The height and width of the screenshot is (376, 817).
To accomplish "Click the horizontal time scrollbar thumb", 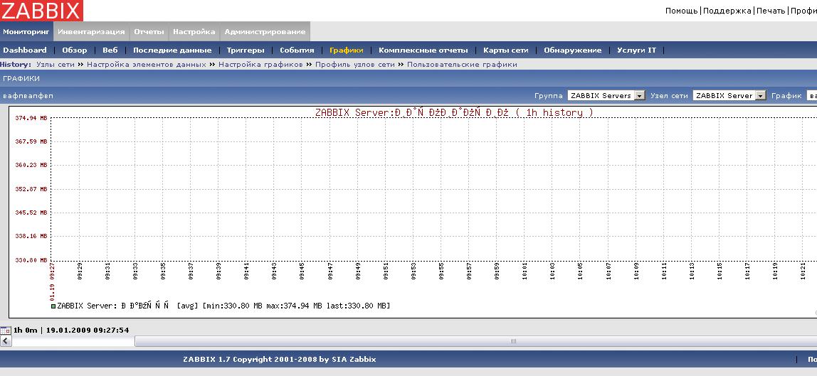I will [475, 341].
